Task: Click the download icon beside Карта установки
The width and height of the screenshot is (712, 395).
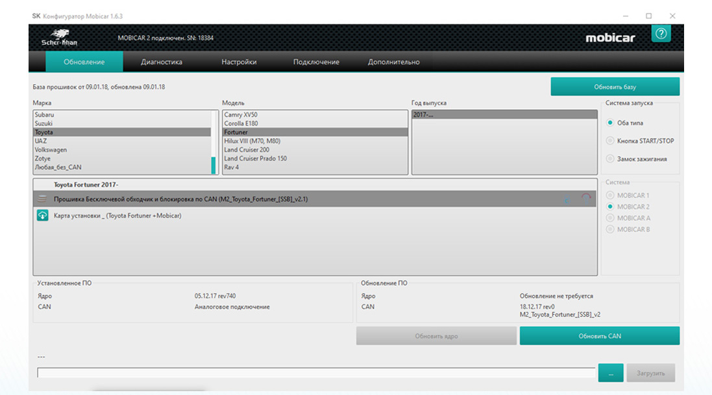Action: tap(42, 216)
